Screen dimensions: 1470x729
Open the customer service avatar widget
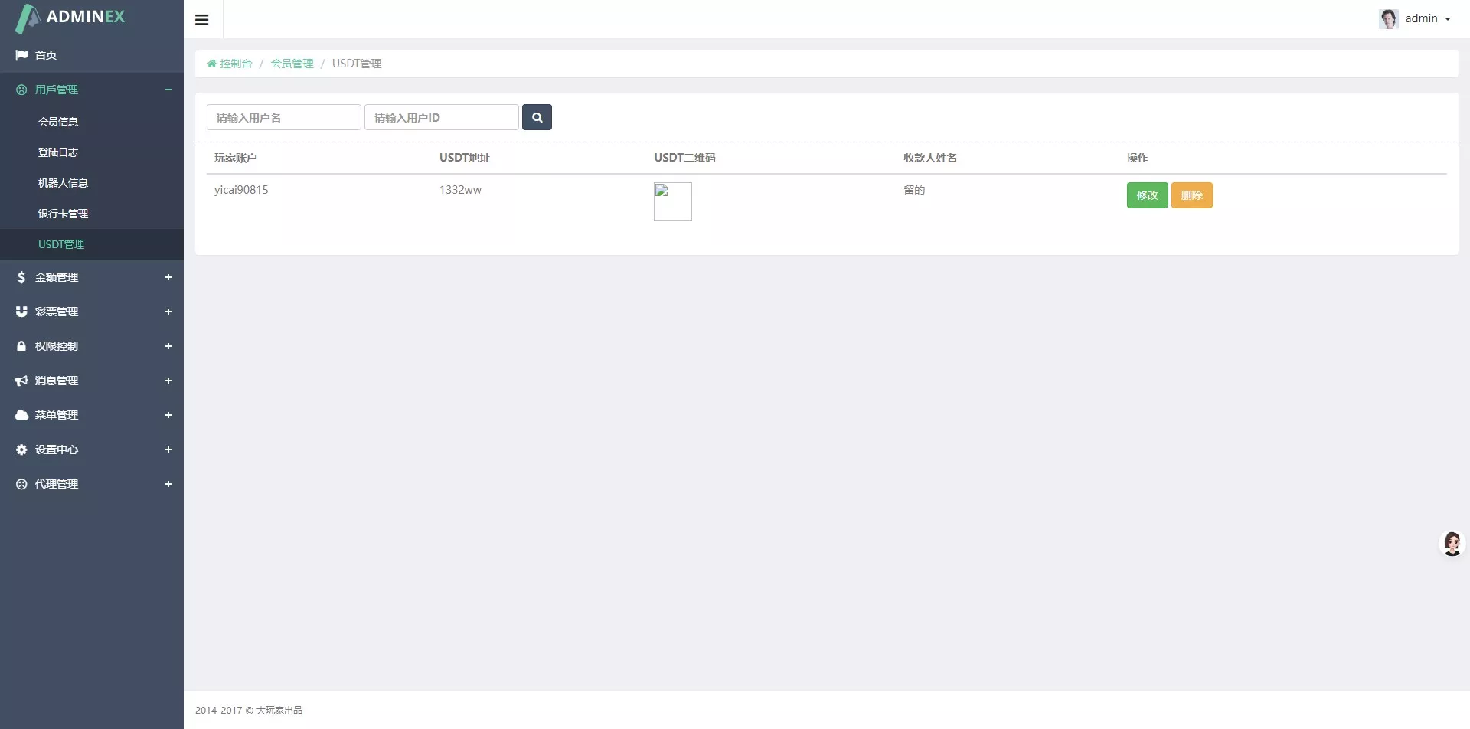(1452, 544)
